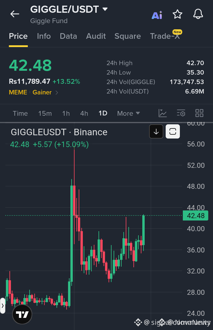
Task: Tap the MEME category tag
Action: [x=18, y=92]
